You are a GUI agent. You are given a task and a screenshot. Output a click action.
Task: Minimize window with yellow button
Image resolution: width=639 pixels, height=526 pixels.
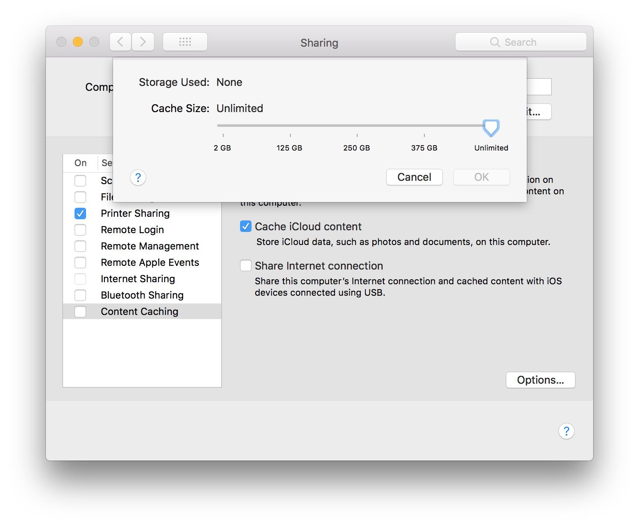coord(78,42)
